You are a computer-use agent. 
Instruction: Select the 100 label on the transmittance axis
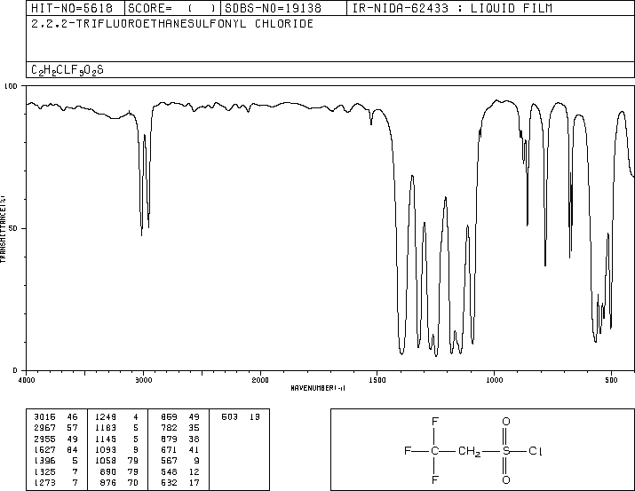pyautogui.click(x=11, y=86)
